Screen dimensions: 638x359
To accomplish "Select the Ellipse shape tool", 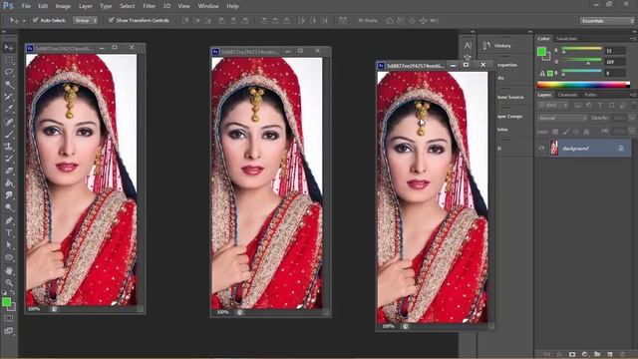I will [9, 257].
